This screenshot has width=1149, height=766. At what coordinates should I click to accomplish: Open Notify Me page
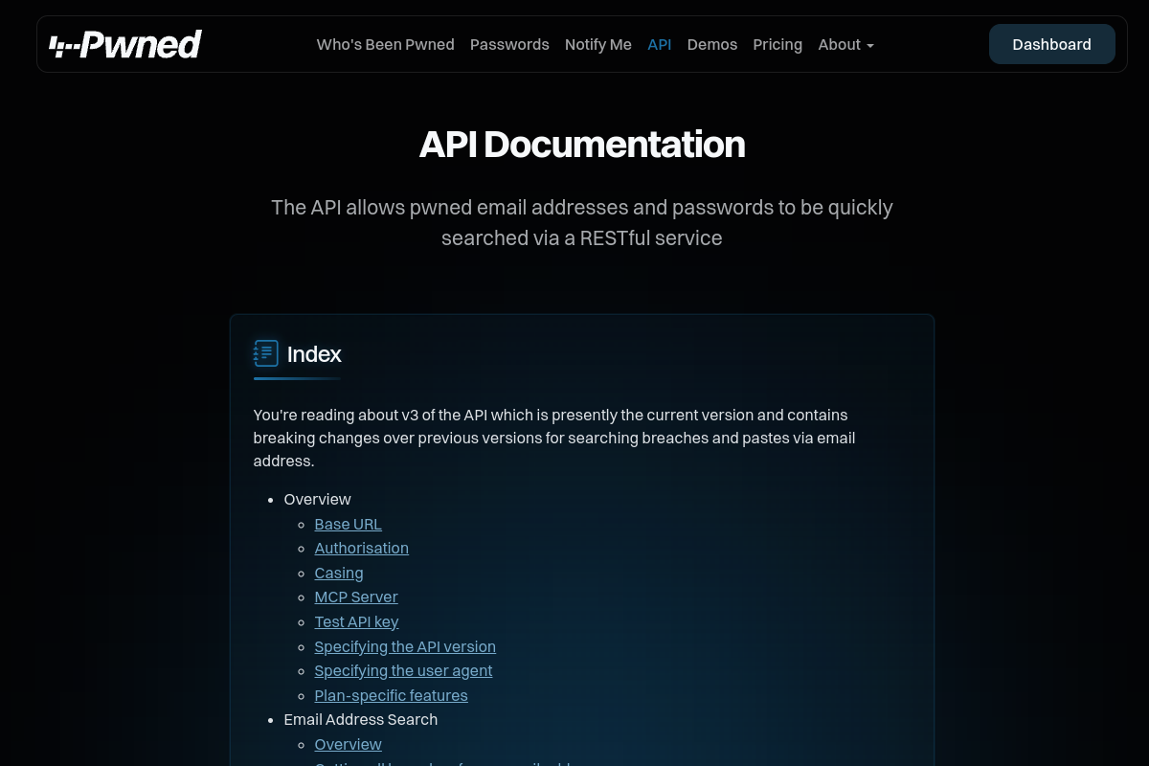tap(598, 44)
